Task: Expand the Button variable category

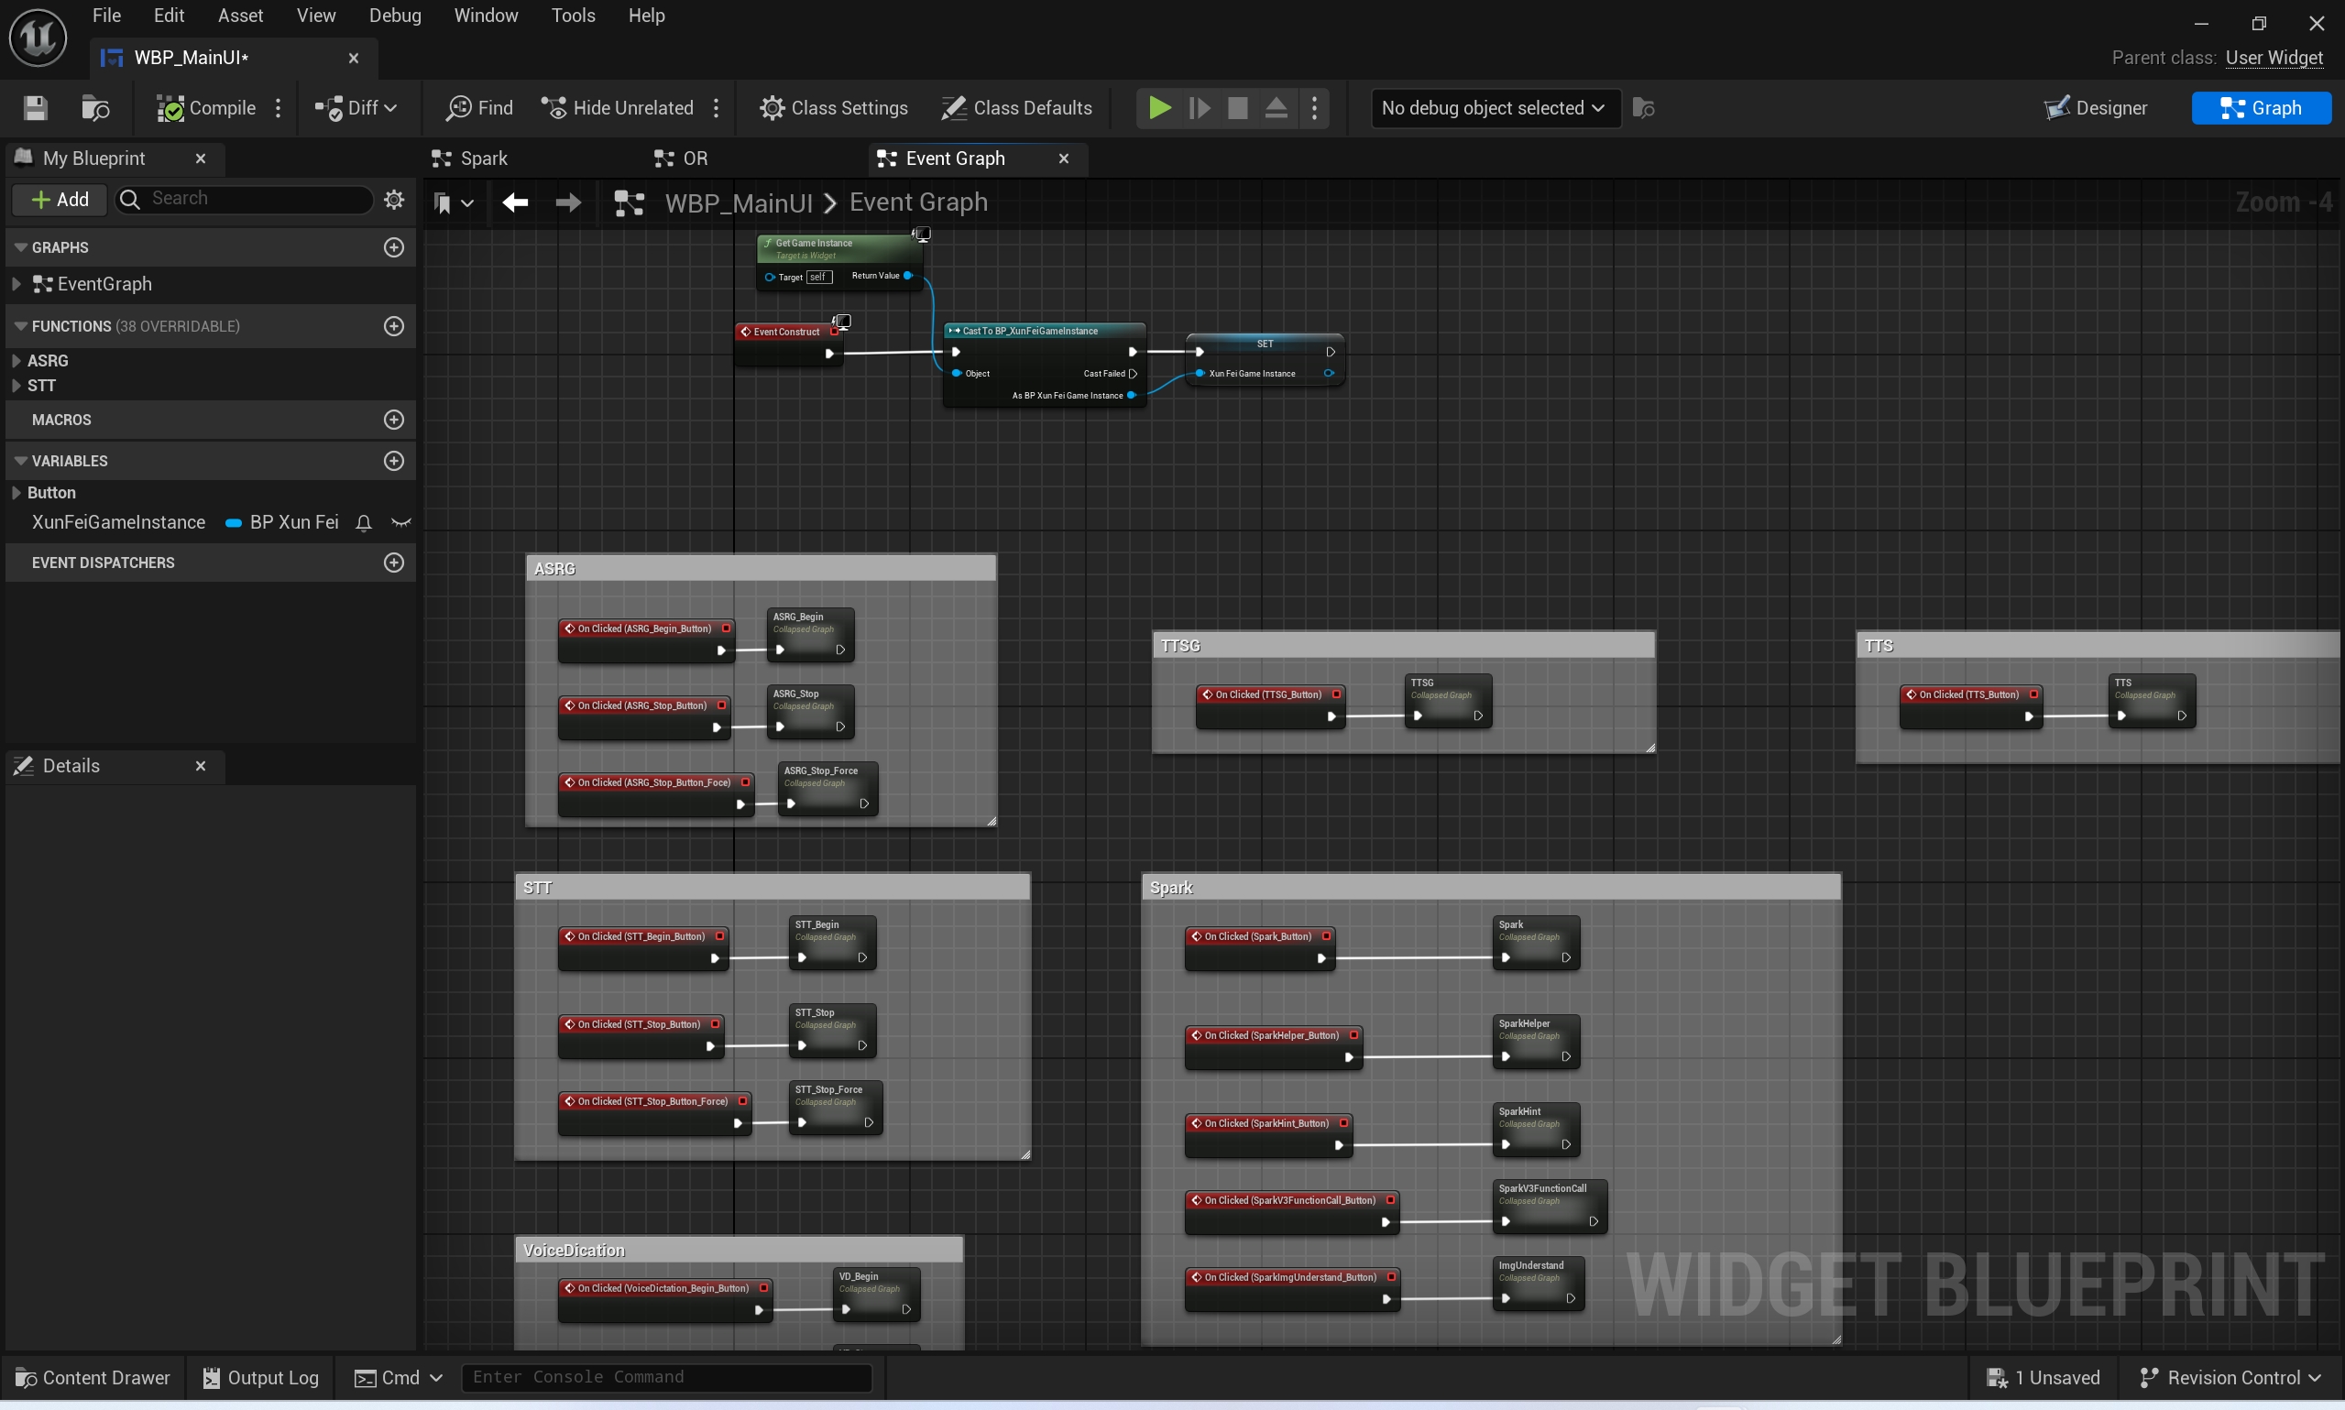Action: pyautogui.click(x=16, y=493)
